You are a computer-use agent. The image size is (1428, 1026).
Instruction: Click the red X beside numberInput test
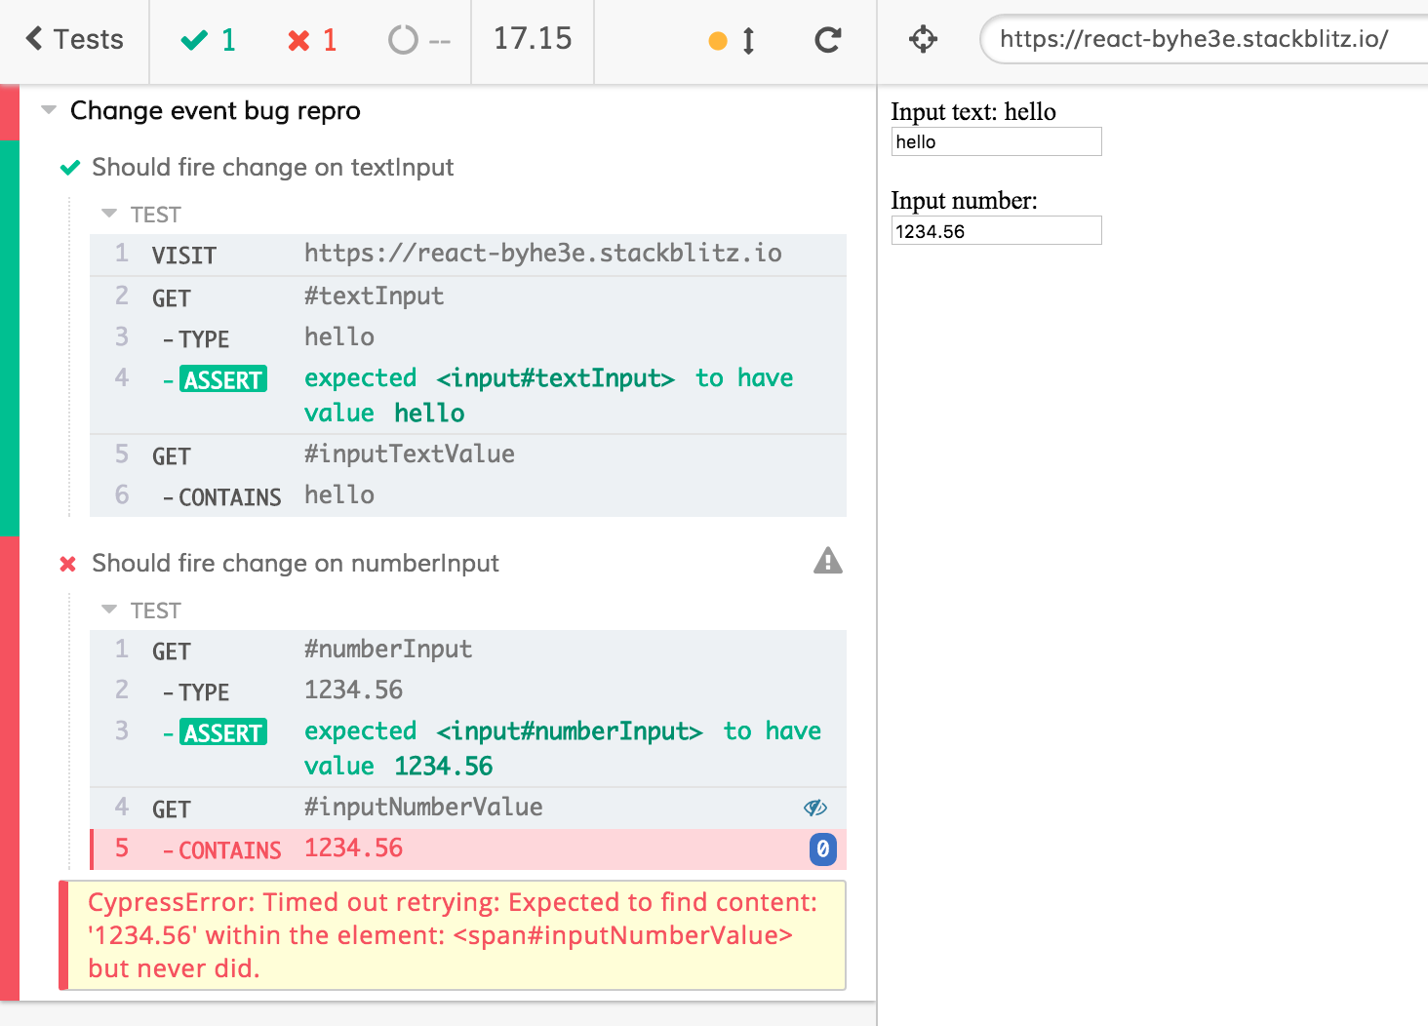tap(68, 564)
